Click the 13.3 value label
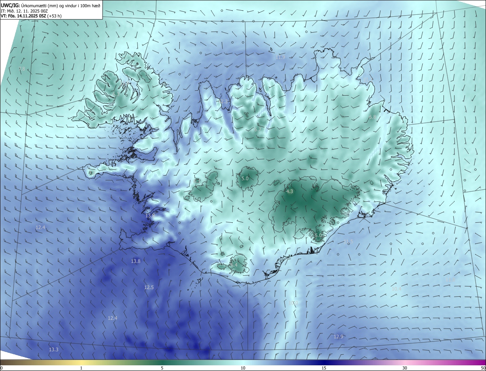 (54, 349)
